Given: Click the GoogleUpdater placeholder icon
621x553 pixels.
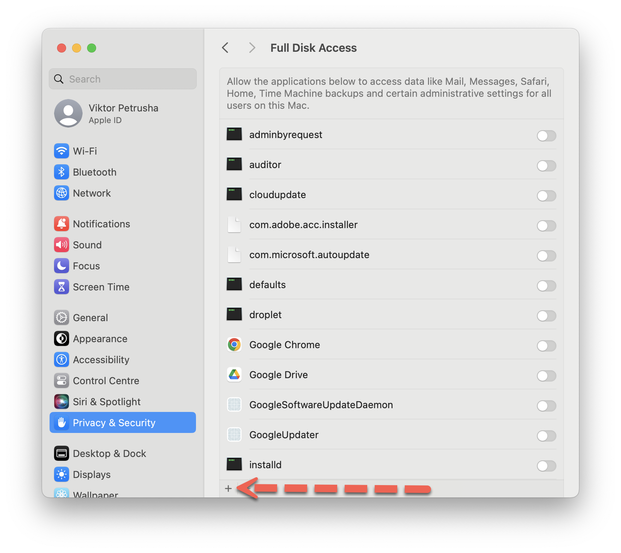Looking at the screenshot, I should pos(234,435).
